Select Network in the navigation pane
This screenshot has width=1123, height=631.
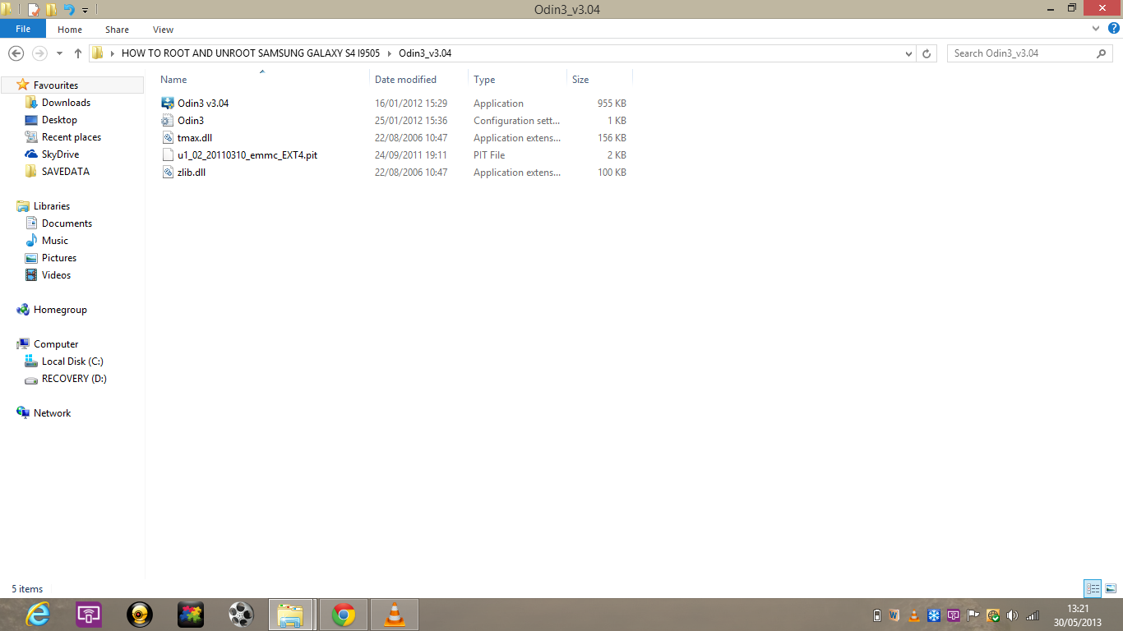click(52, 413)
